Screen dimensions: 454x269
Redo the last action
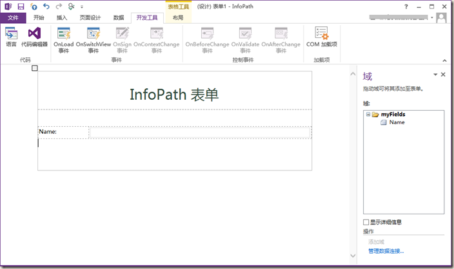(x=59, y=6)
